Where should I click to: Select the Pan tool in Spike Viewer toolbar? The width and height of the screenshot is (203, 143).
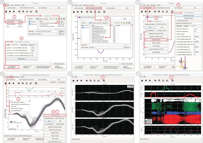[x=155, y=81]
